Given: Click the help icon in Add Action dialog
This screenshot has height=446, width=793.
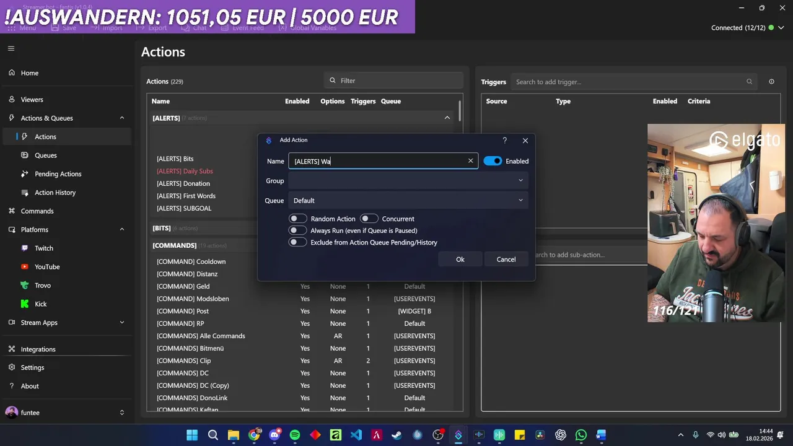Looking at the screenshot, I should pyautogui.click(x=504, y=141).
